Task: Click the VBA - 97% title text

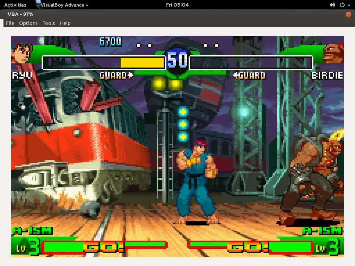Action: click(20, 14)
